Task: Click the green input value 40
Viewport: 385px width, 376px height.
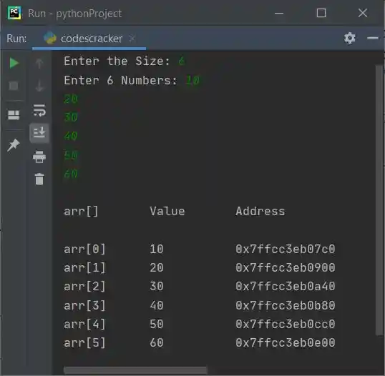Action: coord(71,136)
